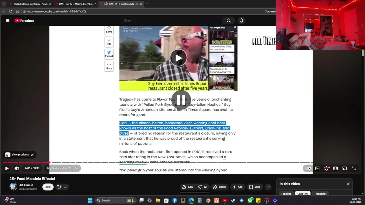Reload the page with browser refresh icon

[11, 11]
